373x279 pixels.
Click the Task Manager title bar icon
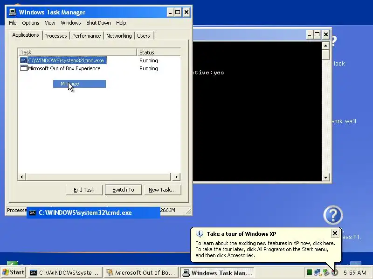click(13, 12)
